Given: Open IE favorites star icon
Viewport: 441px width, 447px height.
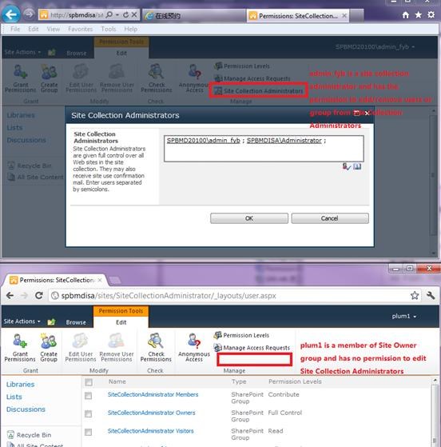Looking at the screenshot, I should click(418, 15).
